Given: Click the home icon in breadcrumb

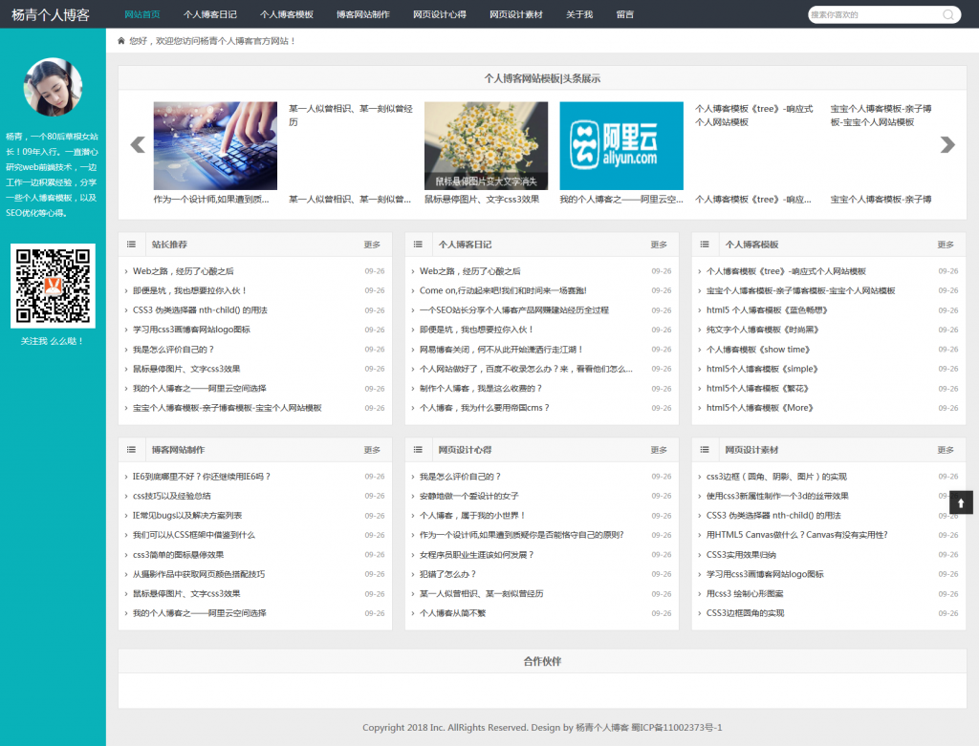Looking at the screenshot, I should [121, 40].
